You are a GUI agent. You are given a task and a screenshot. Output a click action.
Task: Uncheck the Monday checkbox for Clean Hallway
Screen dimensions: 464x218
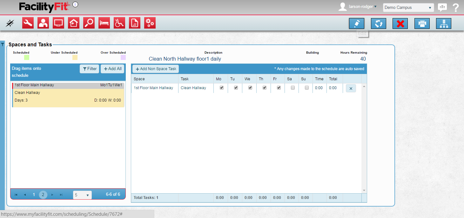click(222, 88)
